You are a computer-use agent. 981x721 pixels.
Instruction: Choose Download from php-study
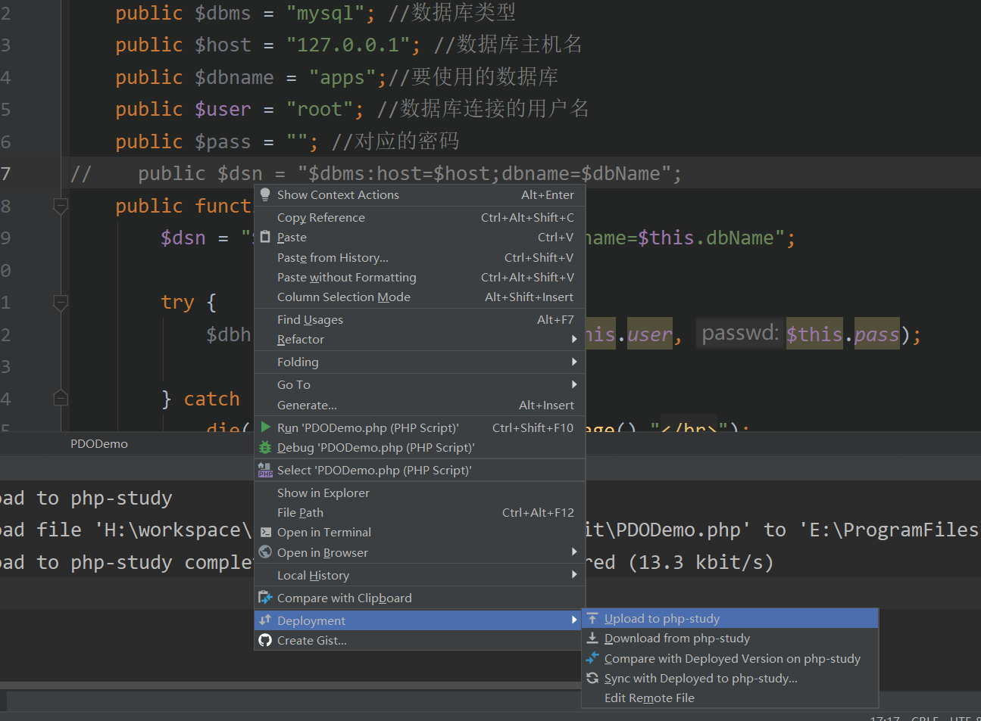(730, 638)
